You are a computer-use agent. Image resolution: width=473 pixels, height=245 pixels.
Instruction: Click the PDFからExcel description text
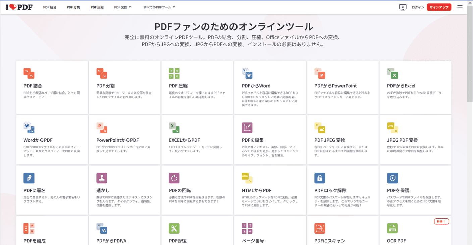[414, 95]
